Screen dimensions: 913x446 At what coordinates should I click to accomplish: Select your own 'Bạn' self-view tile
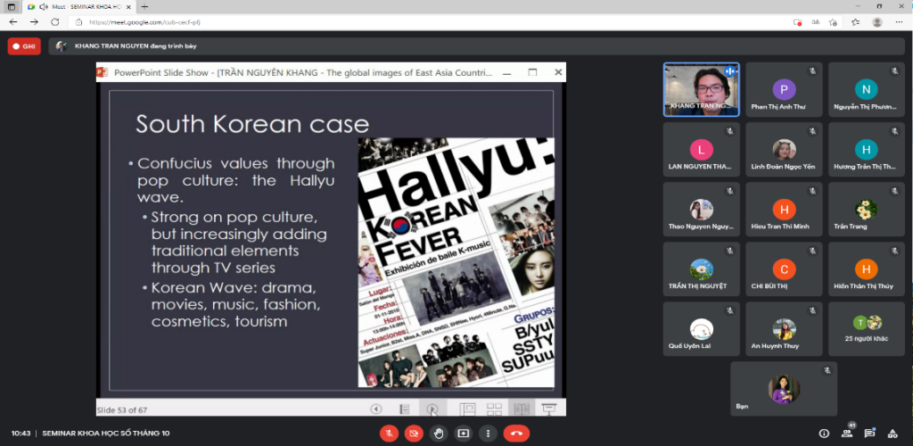coord(784,388)
